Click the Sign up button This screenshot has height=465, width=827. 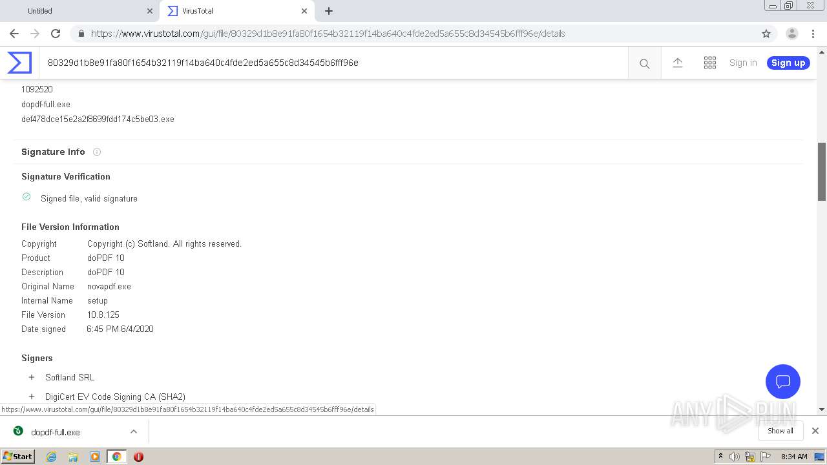point(788,63)
